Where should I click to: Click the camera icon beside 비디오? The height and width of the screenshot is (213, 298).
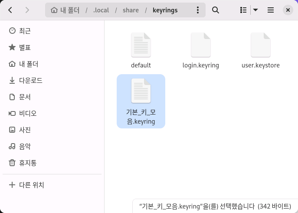pos(12,113)
